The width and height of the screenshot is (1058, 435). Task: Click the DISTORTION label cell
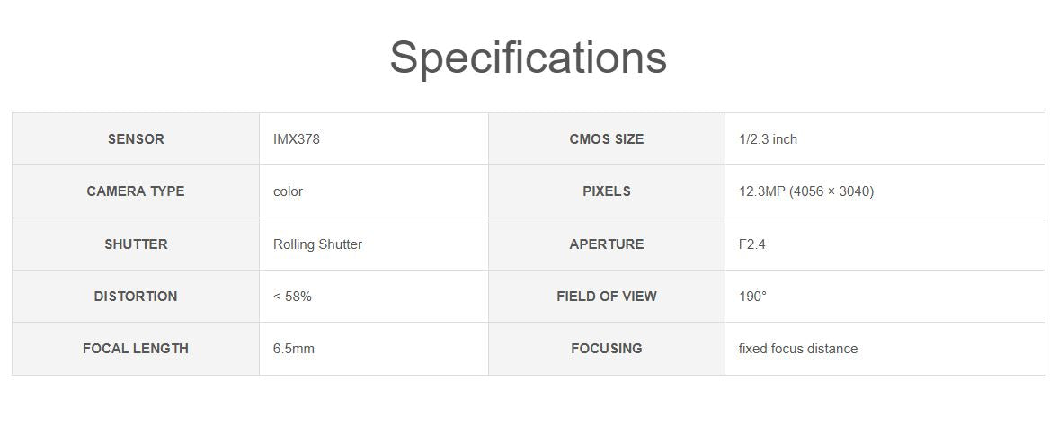click(x=136, y=297)
